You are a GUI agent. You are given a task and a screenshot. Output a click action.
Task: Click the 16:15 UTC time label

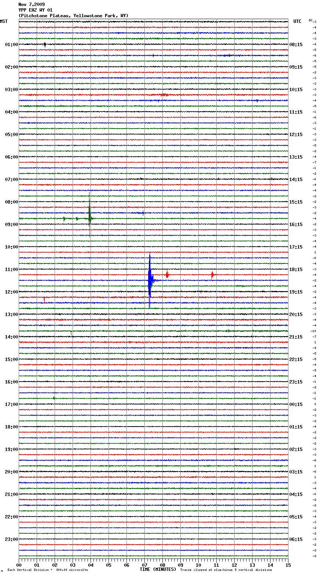coord(296,225)
